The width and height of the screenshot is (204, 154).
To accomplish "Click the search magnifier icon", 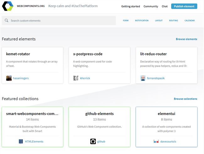I will coord(6,20).
